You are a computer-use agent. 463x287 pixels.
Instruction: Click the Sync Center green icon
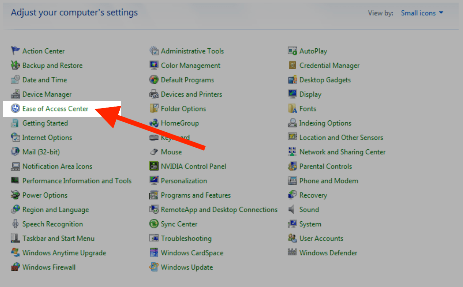[154, 224]
